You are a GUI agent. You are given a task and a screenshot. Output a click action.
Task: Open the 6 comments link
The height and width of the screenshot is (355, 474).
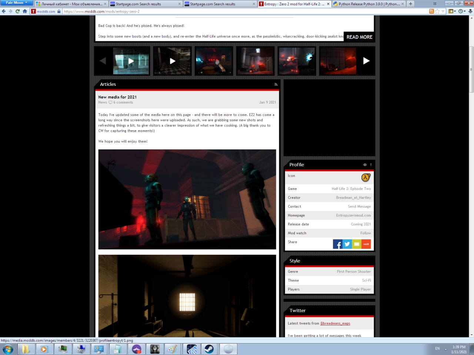click(x=123, y=102)
